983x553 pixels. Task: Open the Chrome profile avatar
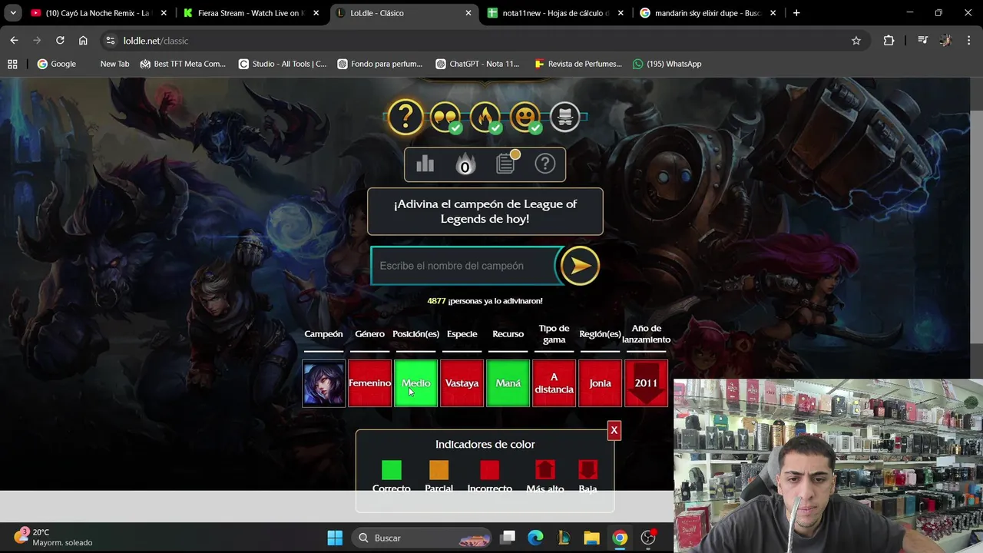pos(945,41)
